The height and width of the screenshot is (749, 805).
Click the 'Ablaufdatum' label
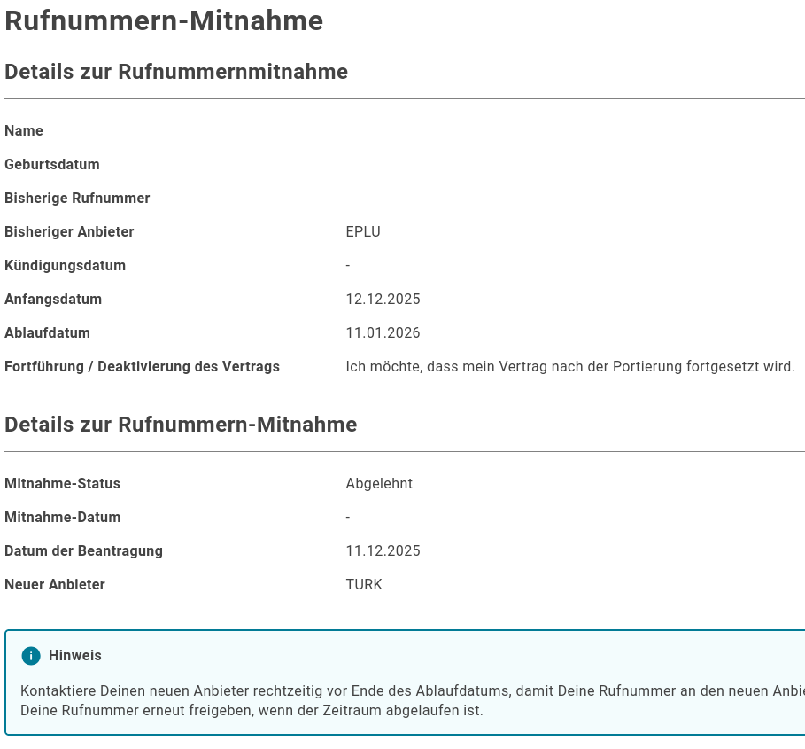47,333
